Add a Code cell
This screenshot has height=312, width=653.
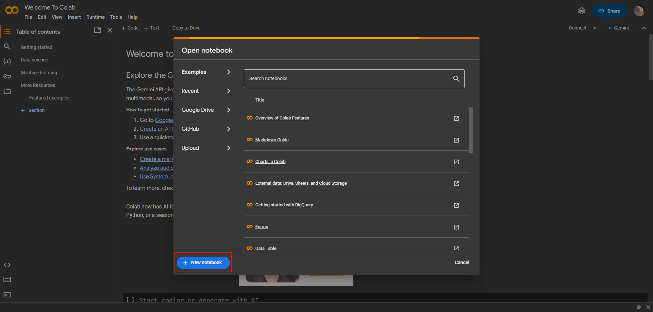(x=130, y=28)
